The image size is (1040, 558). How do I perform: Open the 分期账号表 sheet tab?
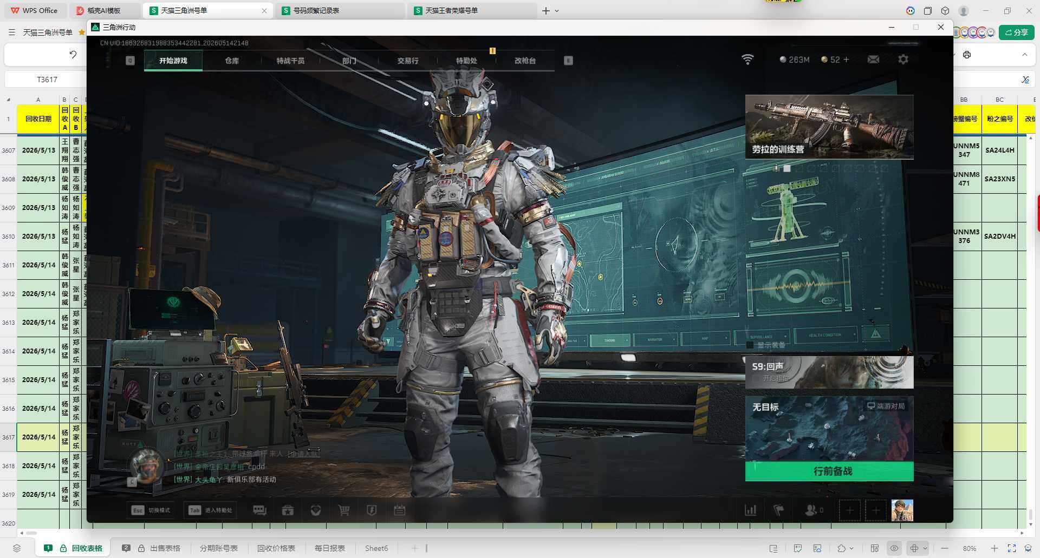point(219,548)
